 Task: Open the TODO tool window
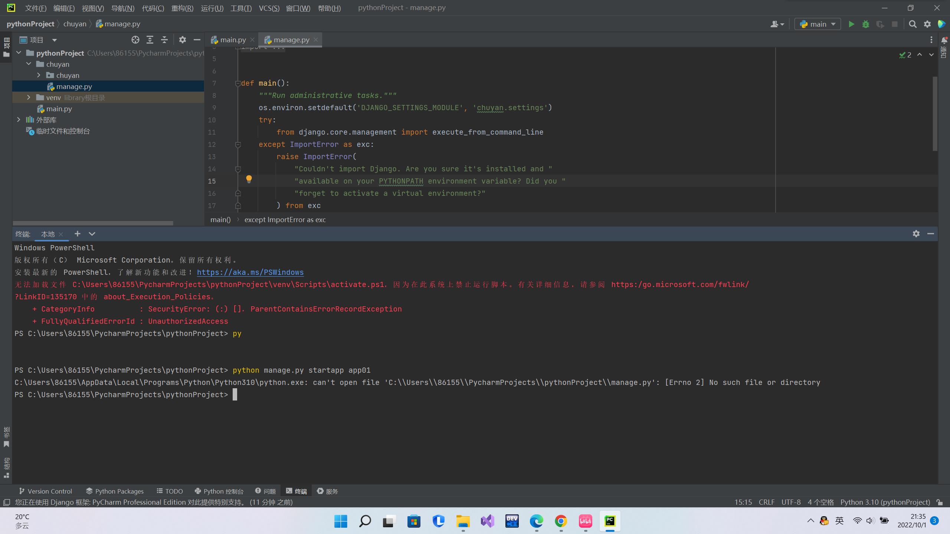(170, 491)
